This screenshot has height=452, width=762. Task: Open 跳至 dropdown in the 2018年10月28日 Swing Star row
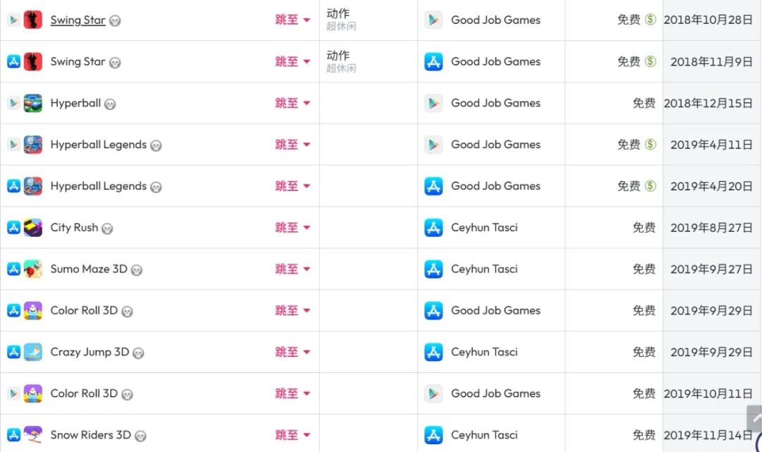[293, 20]
